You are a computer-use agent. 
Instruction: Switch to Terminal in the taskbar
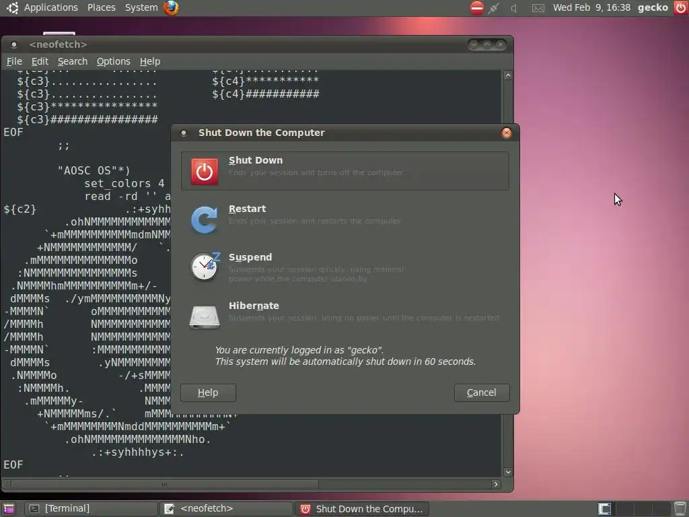pyautogui.click(x=91, y=509)
